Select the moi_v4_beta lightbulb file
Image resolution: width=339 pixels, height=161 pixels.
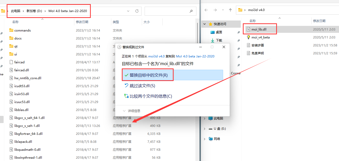[x=260, y=37]
